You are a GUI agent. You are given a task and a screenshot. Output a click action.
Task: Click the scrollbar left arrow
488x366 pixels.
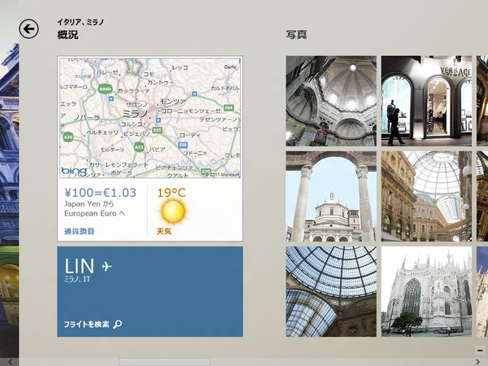click(11, 362)
